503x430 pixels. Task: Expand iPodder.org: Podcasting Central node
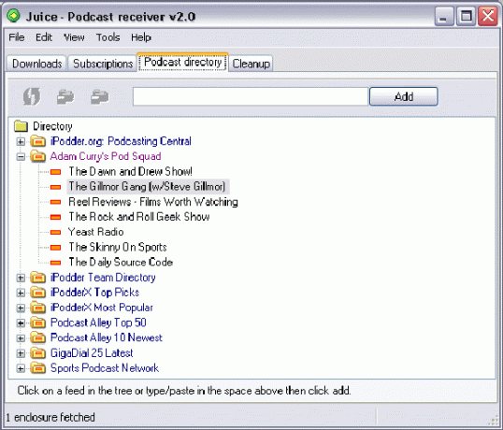click(x=21, y=141)
